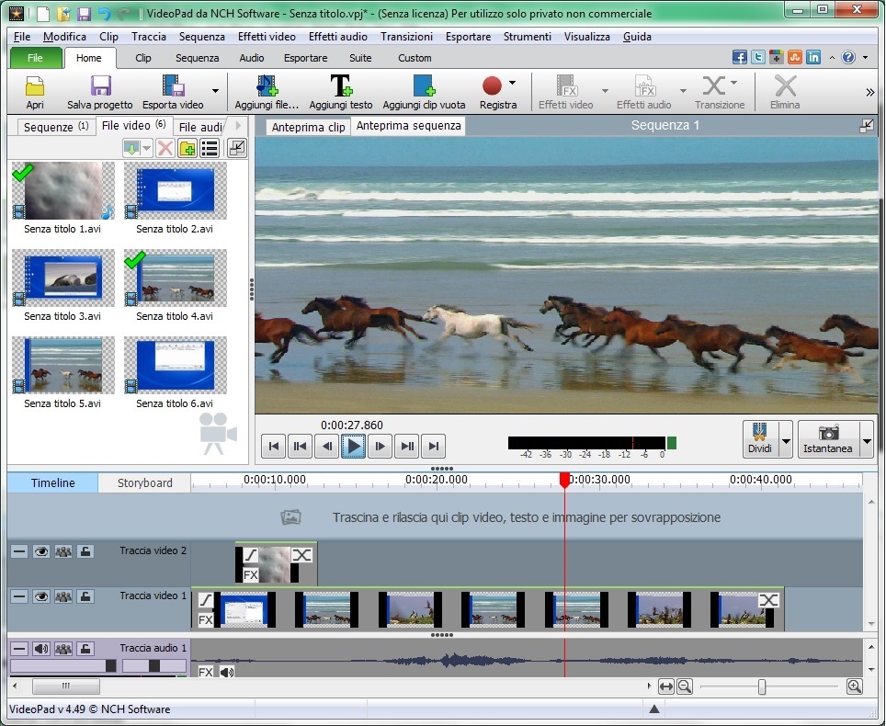Expand the Effetti audio dropdown arrow
This screenshot has width=886, height=726.
(x=683, y=90)
